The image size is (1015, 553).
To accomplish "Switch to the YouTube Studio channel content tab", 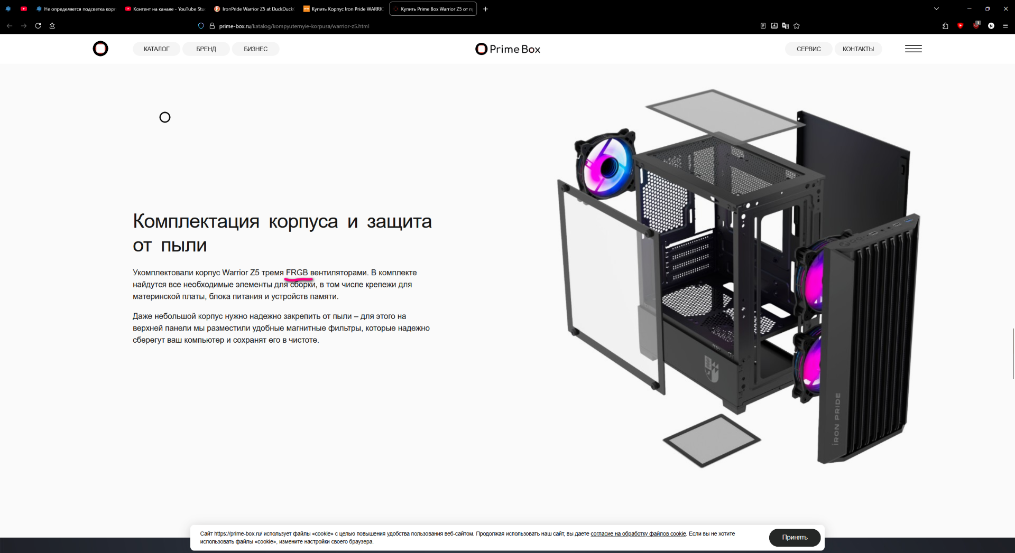I will (165, 9).
